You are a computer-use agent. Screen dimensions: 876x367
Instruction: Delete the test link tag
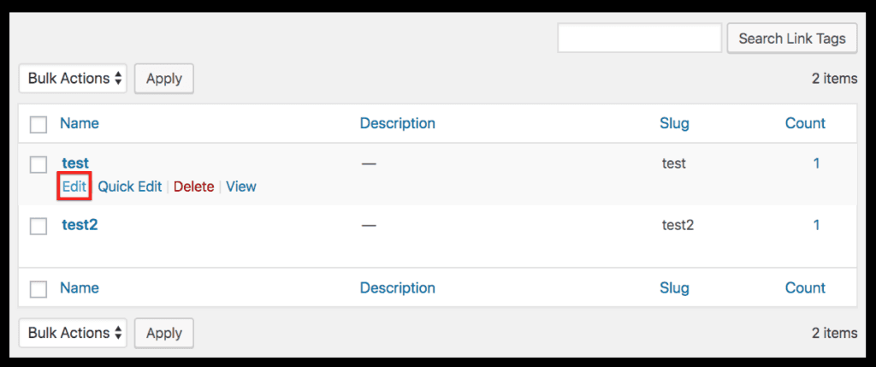(193, 186)
